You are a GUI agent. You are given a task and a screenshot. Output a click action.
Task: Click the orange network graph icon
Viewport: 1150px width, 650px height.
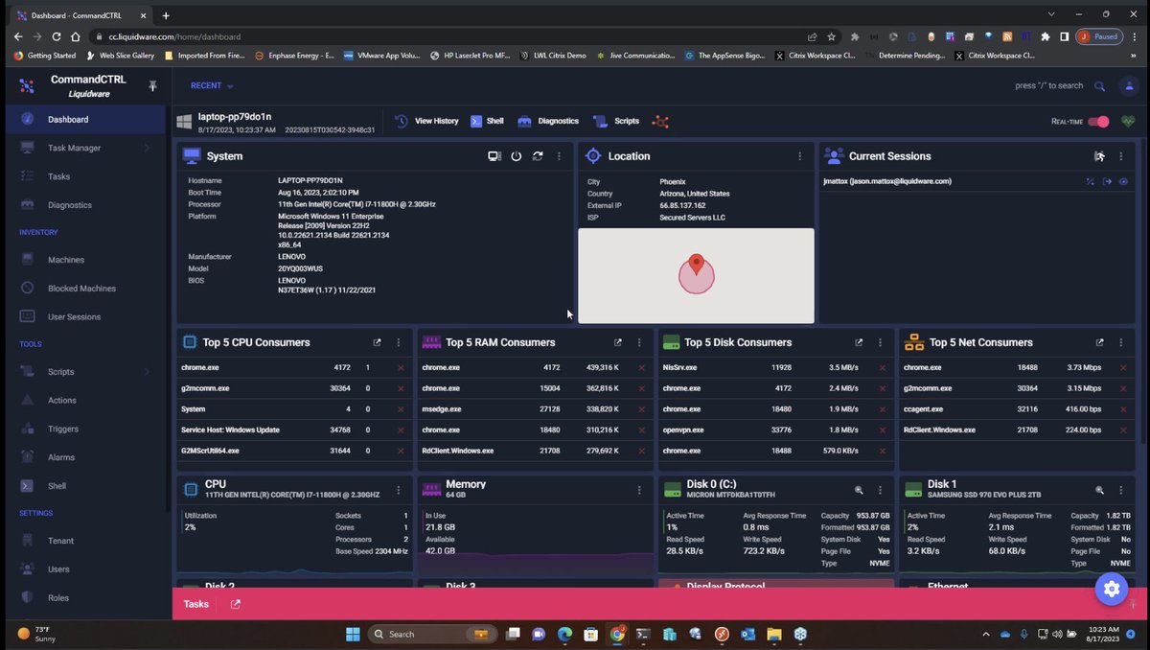[x=660, y=122]
